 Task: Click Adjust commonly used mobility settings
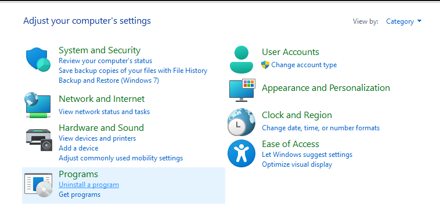coord(121,158)
